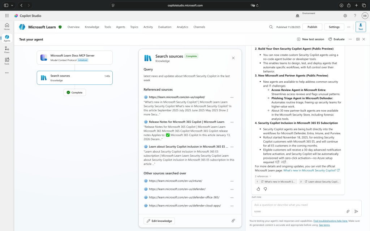Screen dimensions: 370x231
Task: Attach a file using the paperclip icon
Action: 348,211
